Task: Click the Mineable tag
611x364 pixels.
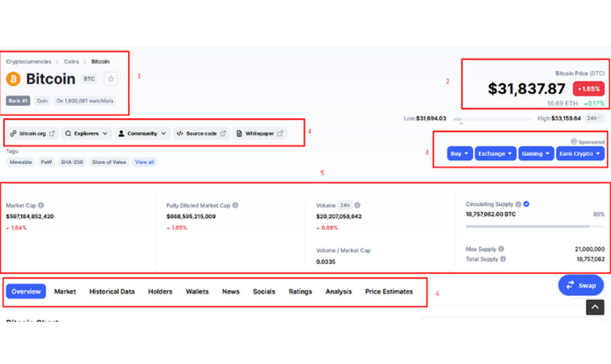Action: pos(21,162)
